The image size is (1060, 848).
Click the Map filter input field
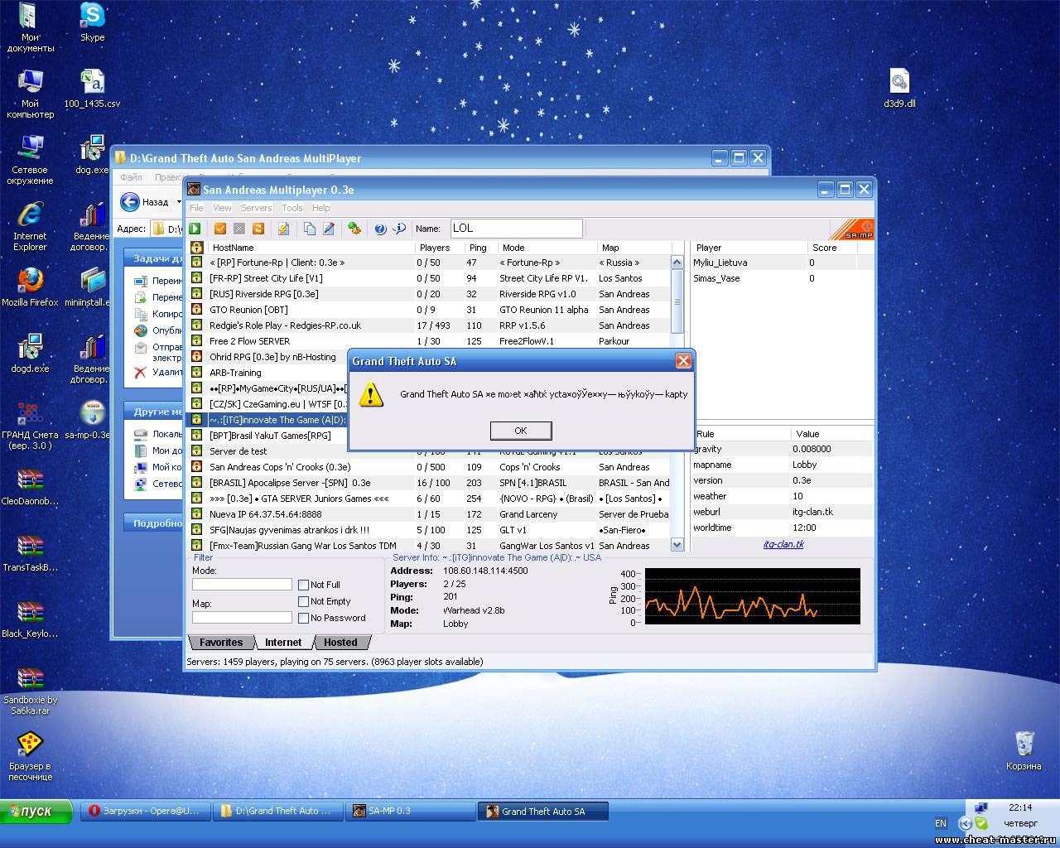pos(242,617)
